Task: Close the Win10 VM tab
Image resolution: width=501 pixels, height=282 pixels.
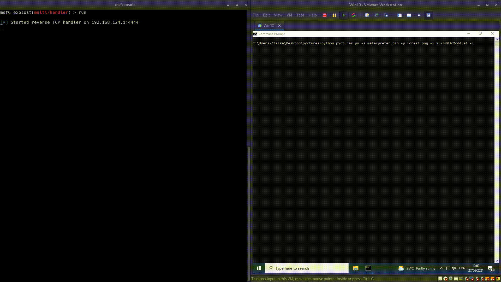Action: coord(279,26)
